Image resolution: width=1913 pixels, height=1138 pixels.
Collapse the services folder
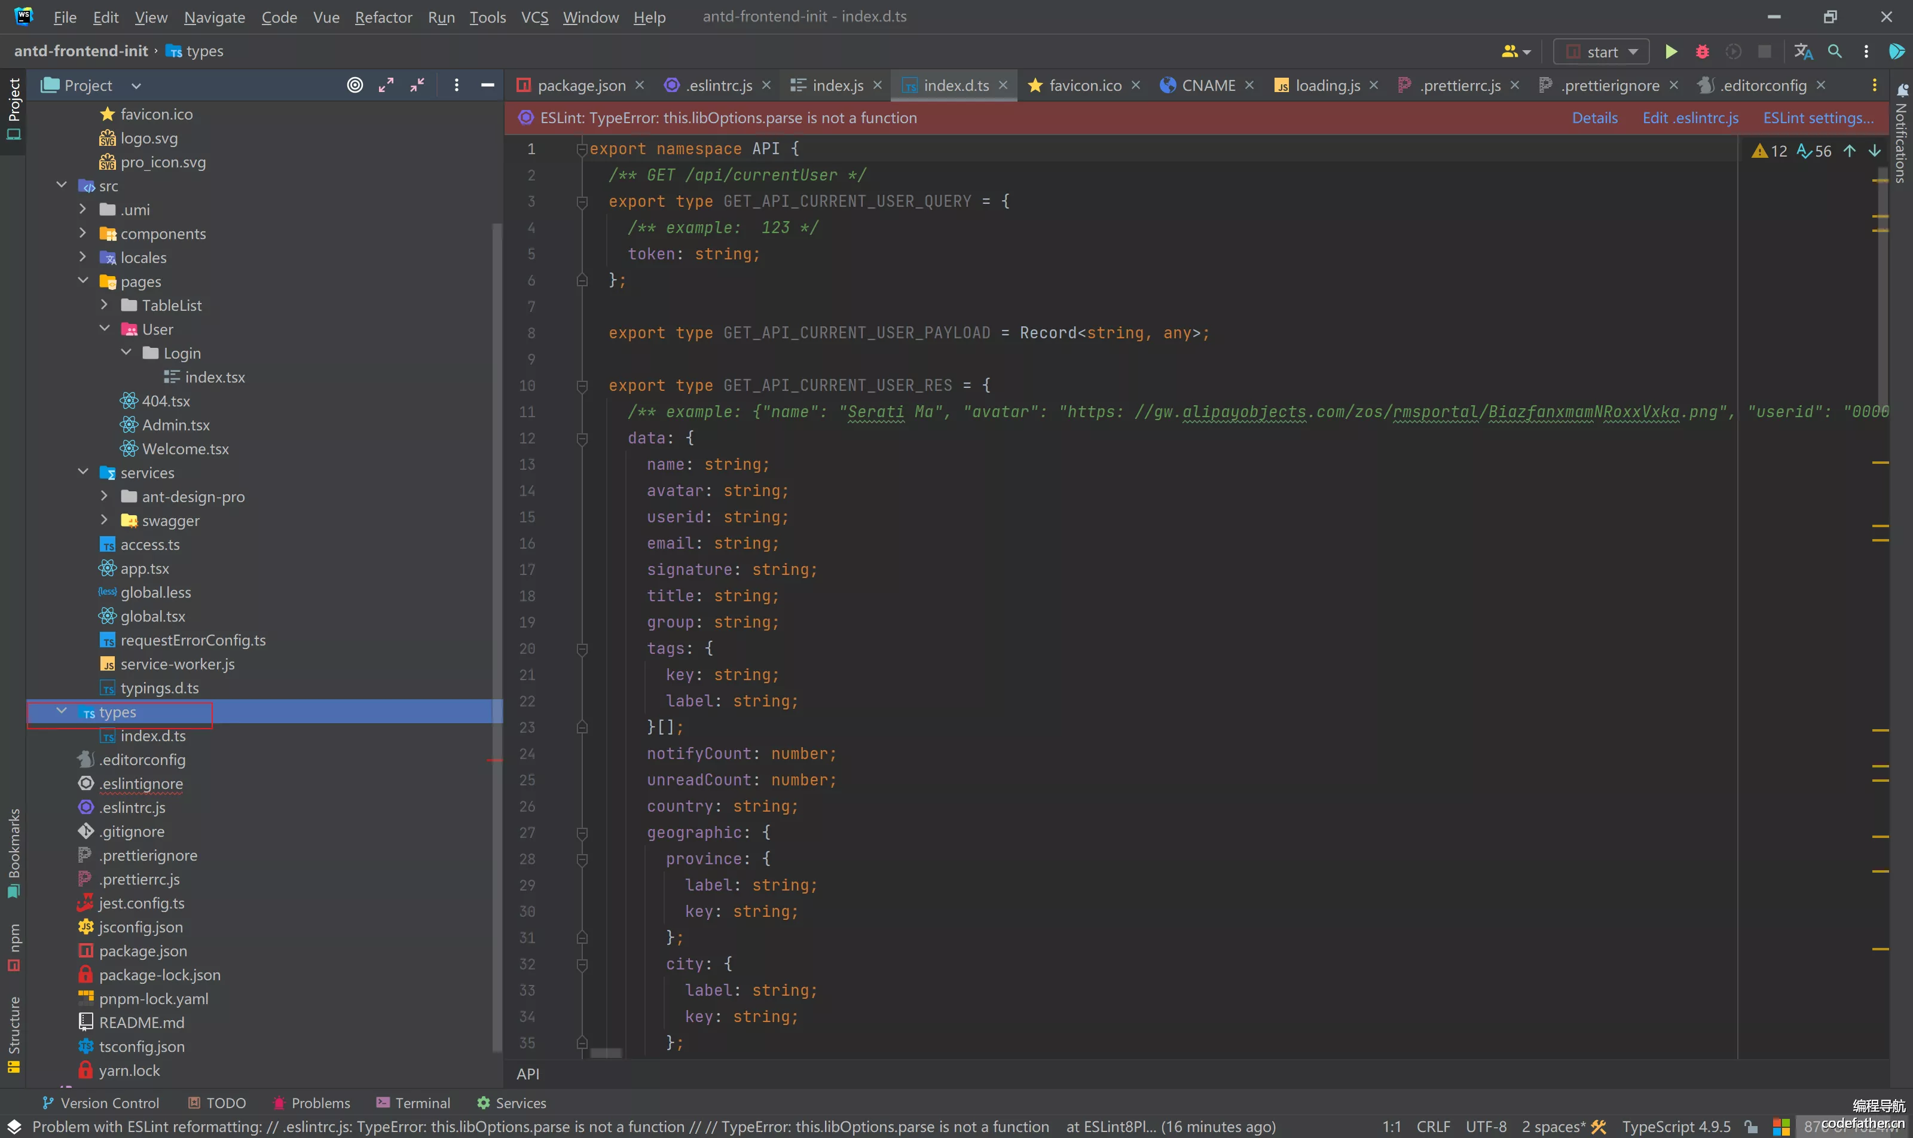[83, 472]
